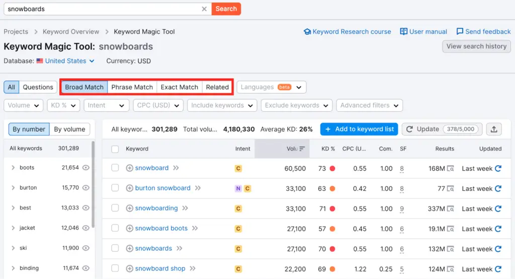Expand the burton keyword group

[x=13, y=188]
